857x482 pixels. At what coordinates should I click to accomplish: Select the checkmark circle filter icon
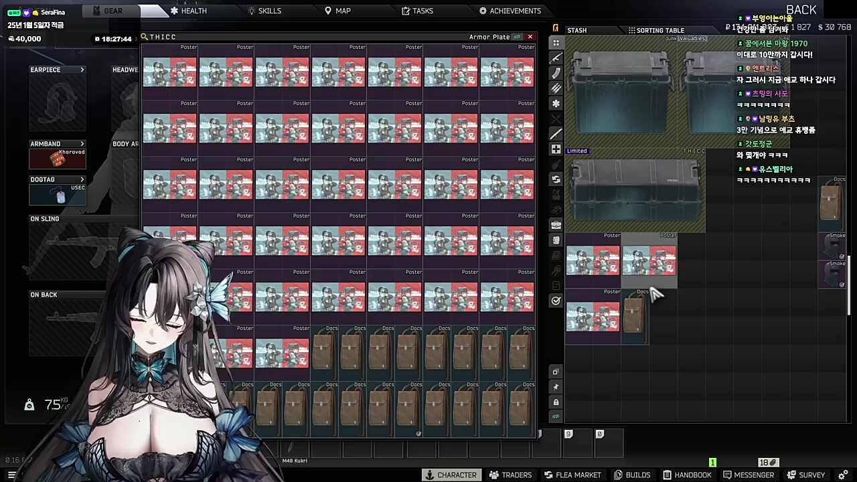pyautogui.click(x=556, y=301)
